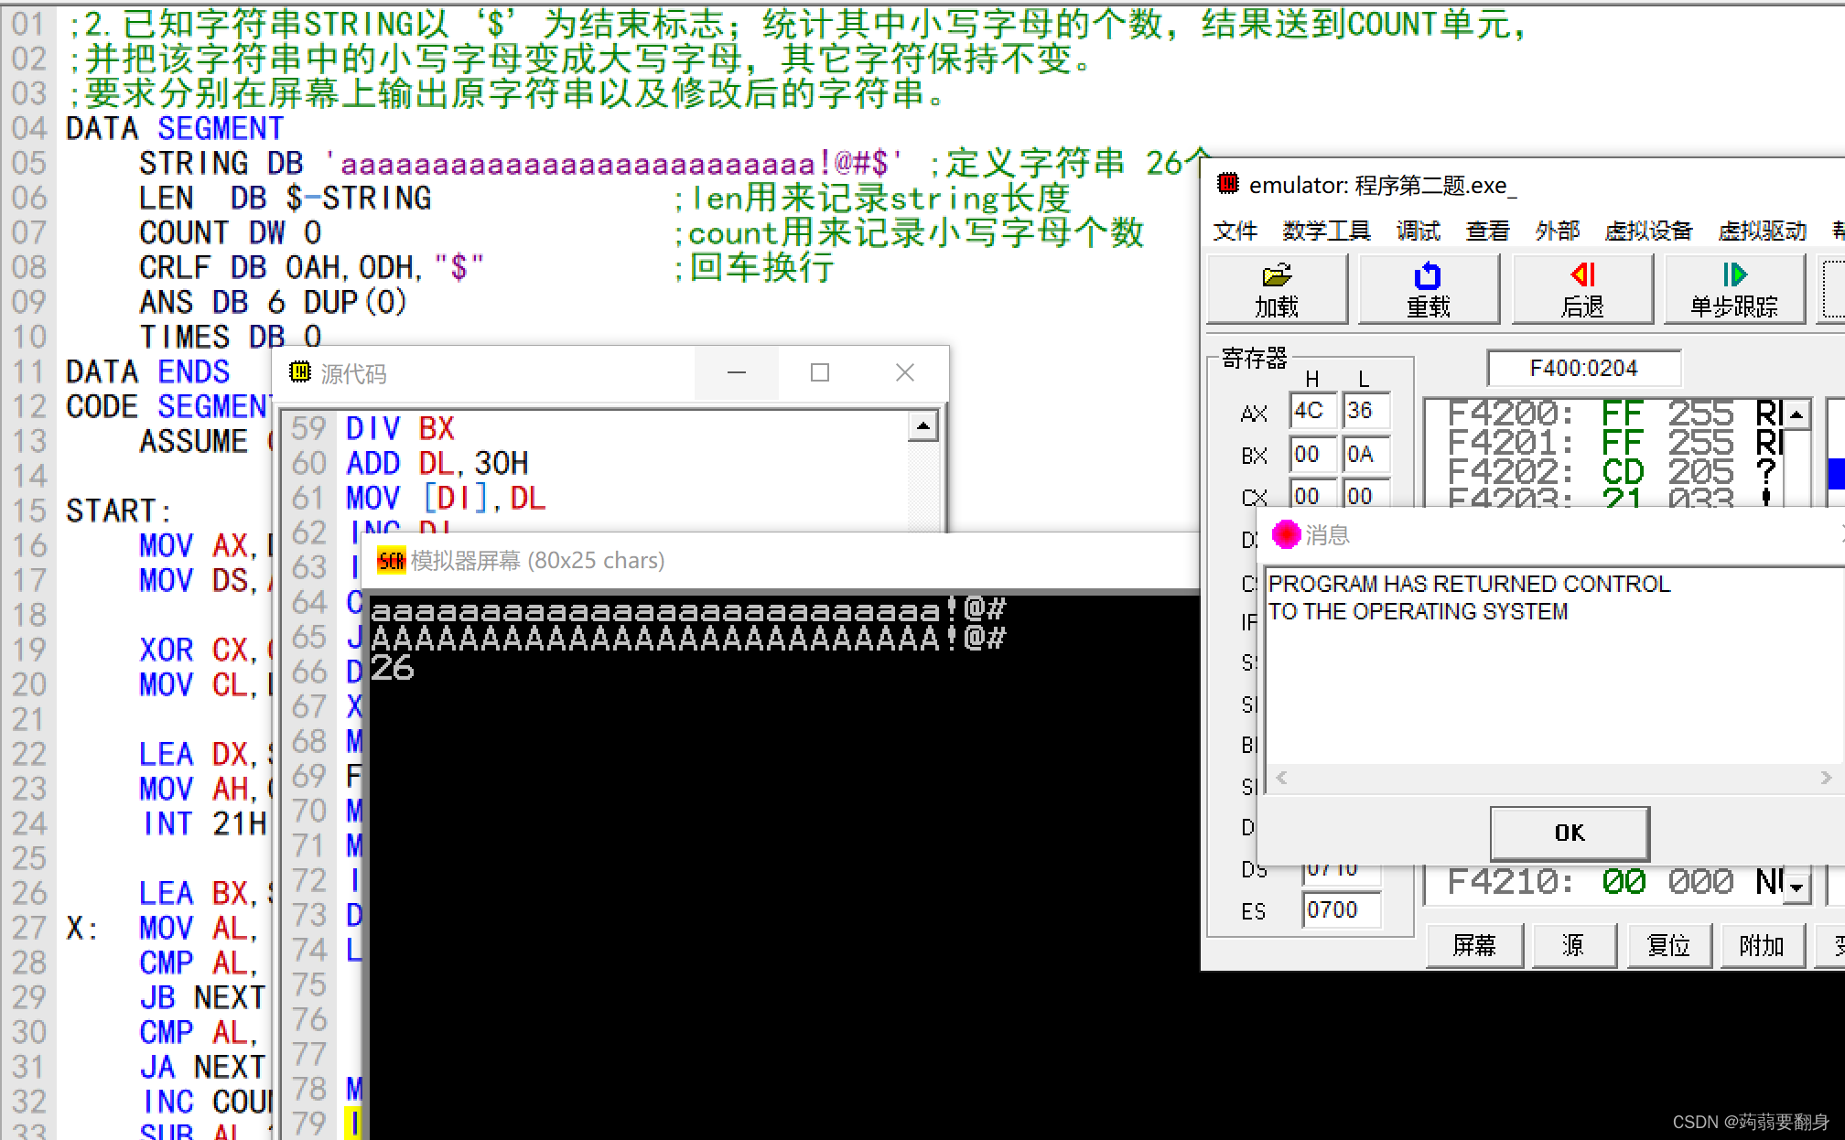This screenshot has height=1140, width=1845.
Task: Click the 模拟器屏幕 SCR title icon
Action: 391,561
